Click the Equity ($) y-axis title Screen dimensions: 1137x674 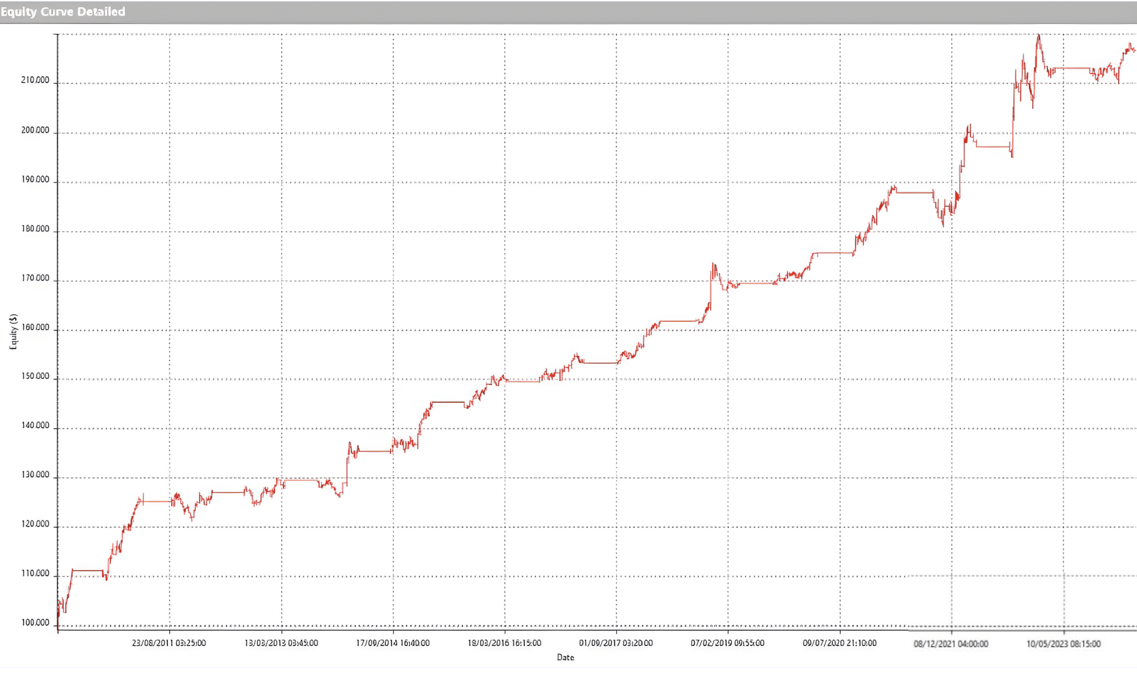[13, 331]
